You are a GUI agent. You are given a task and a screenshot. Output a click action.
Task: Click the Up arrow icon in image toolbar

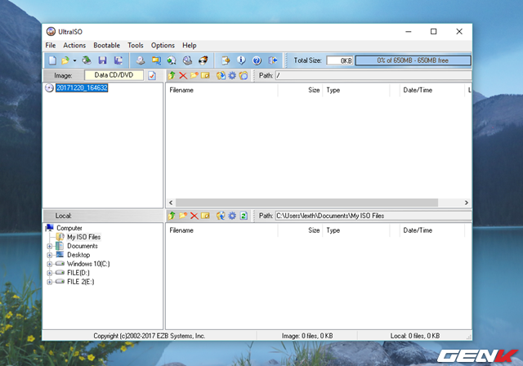pyautogui.click(x=172, y=75)
